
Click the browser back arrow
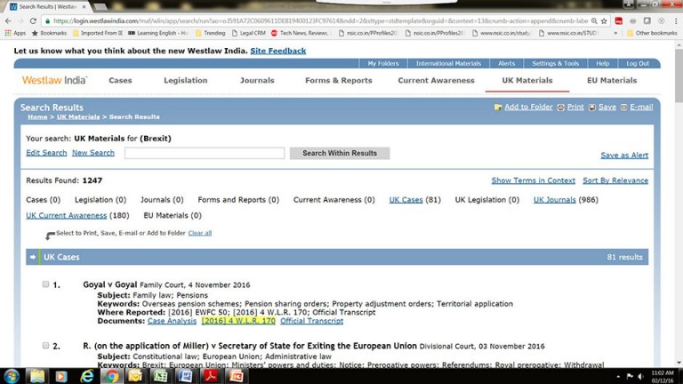point(8,21)
